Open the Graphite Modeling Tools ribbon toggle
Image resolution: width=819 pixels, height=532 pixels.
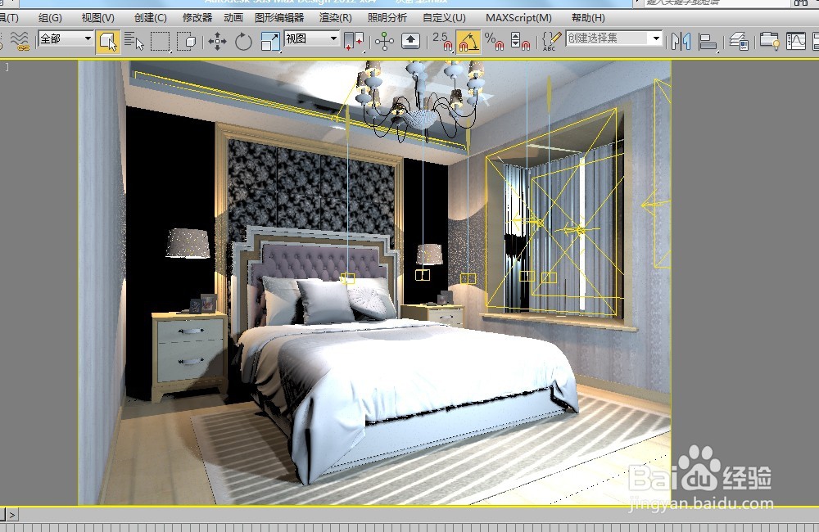(x=769, y=41)
